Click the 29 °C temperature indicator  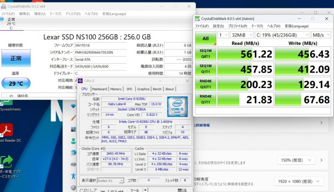point(16,83)
